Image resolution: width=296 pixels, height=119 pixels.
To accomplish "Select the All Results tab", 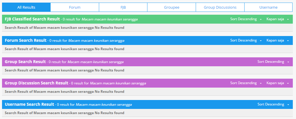I will point(26,7).
